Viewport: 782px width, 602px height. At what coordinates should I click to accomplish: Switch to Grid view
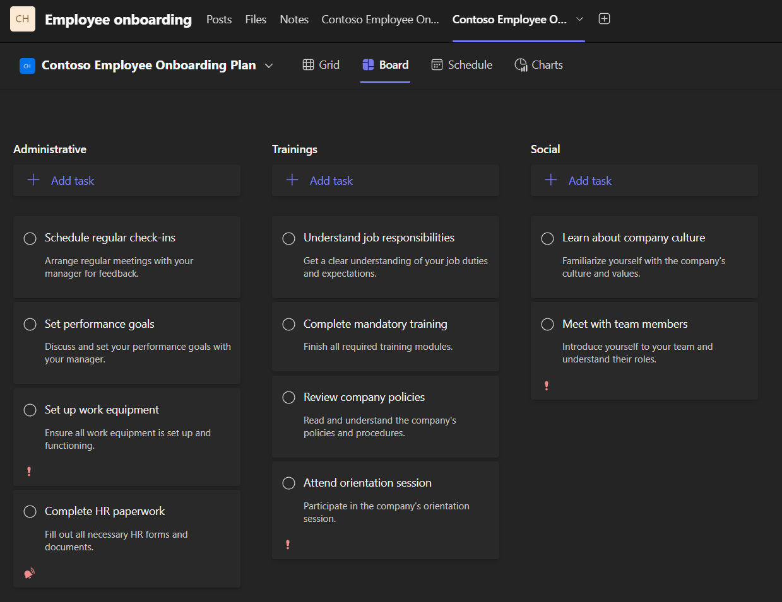click(x=321, y=65)
